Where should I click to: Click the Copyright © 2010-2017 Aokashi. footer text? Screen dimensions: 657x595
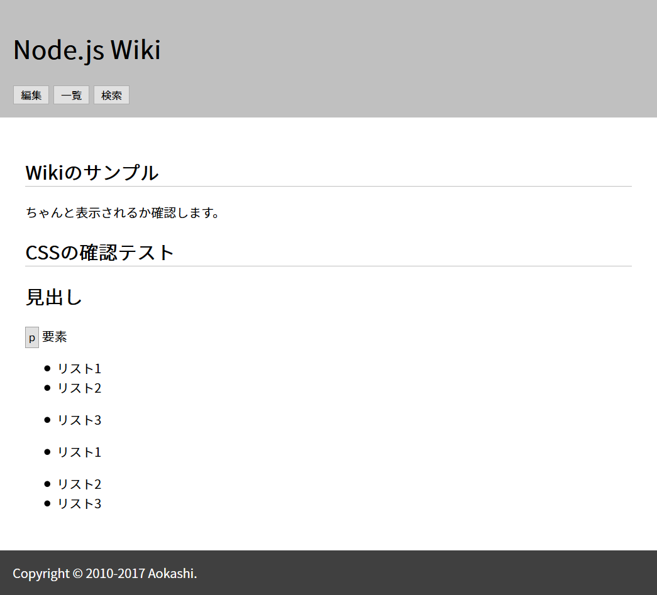pos(105,573)
